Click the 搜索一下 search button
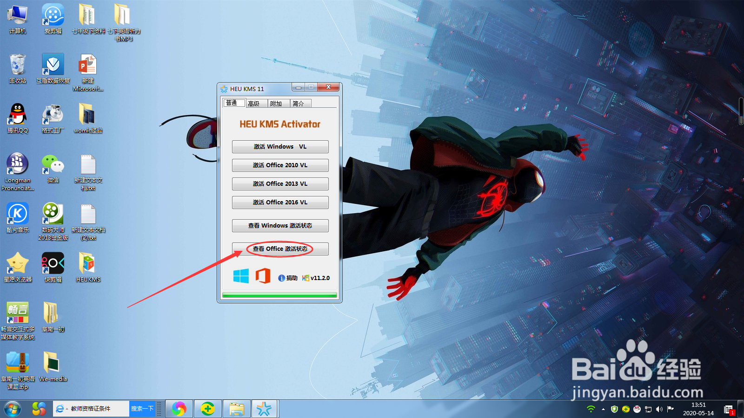The height and width of the screenshot is (418, 744). [142, 409]
